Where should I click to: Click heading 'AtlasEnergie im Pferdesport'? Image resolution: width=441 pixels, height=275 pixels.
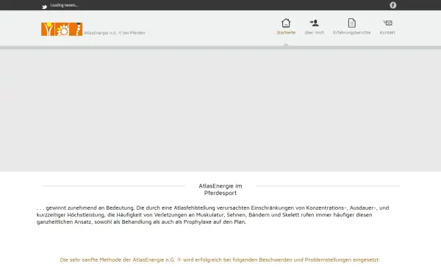[x=220, y=189]
